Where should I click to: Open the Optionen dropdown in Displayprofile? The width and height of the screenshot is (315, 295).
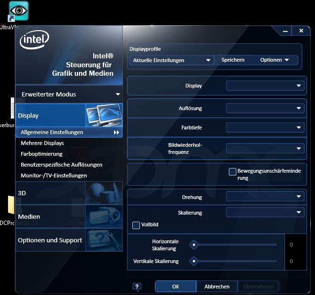coord(275,60)
